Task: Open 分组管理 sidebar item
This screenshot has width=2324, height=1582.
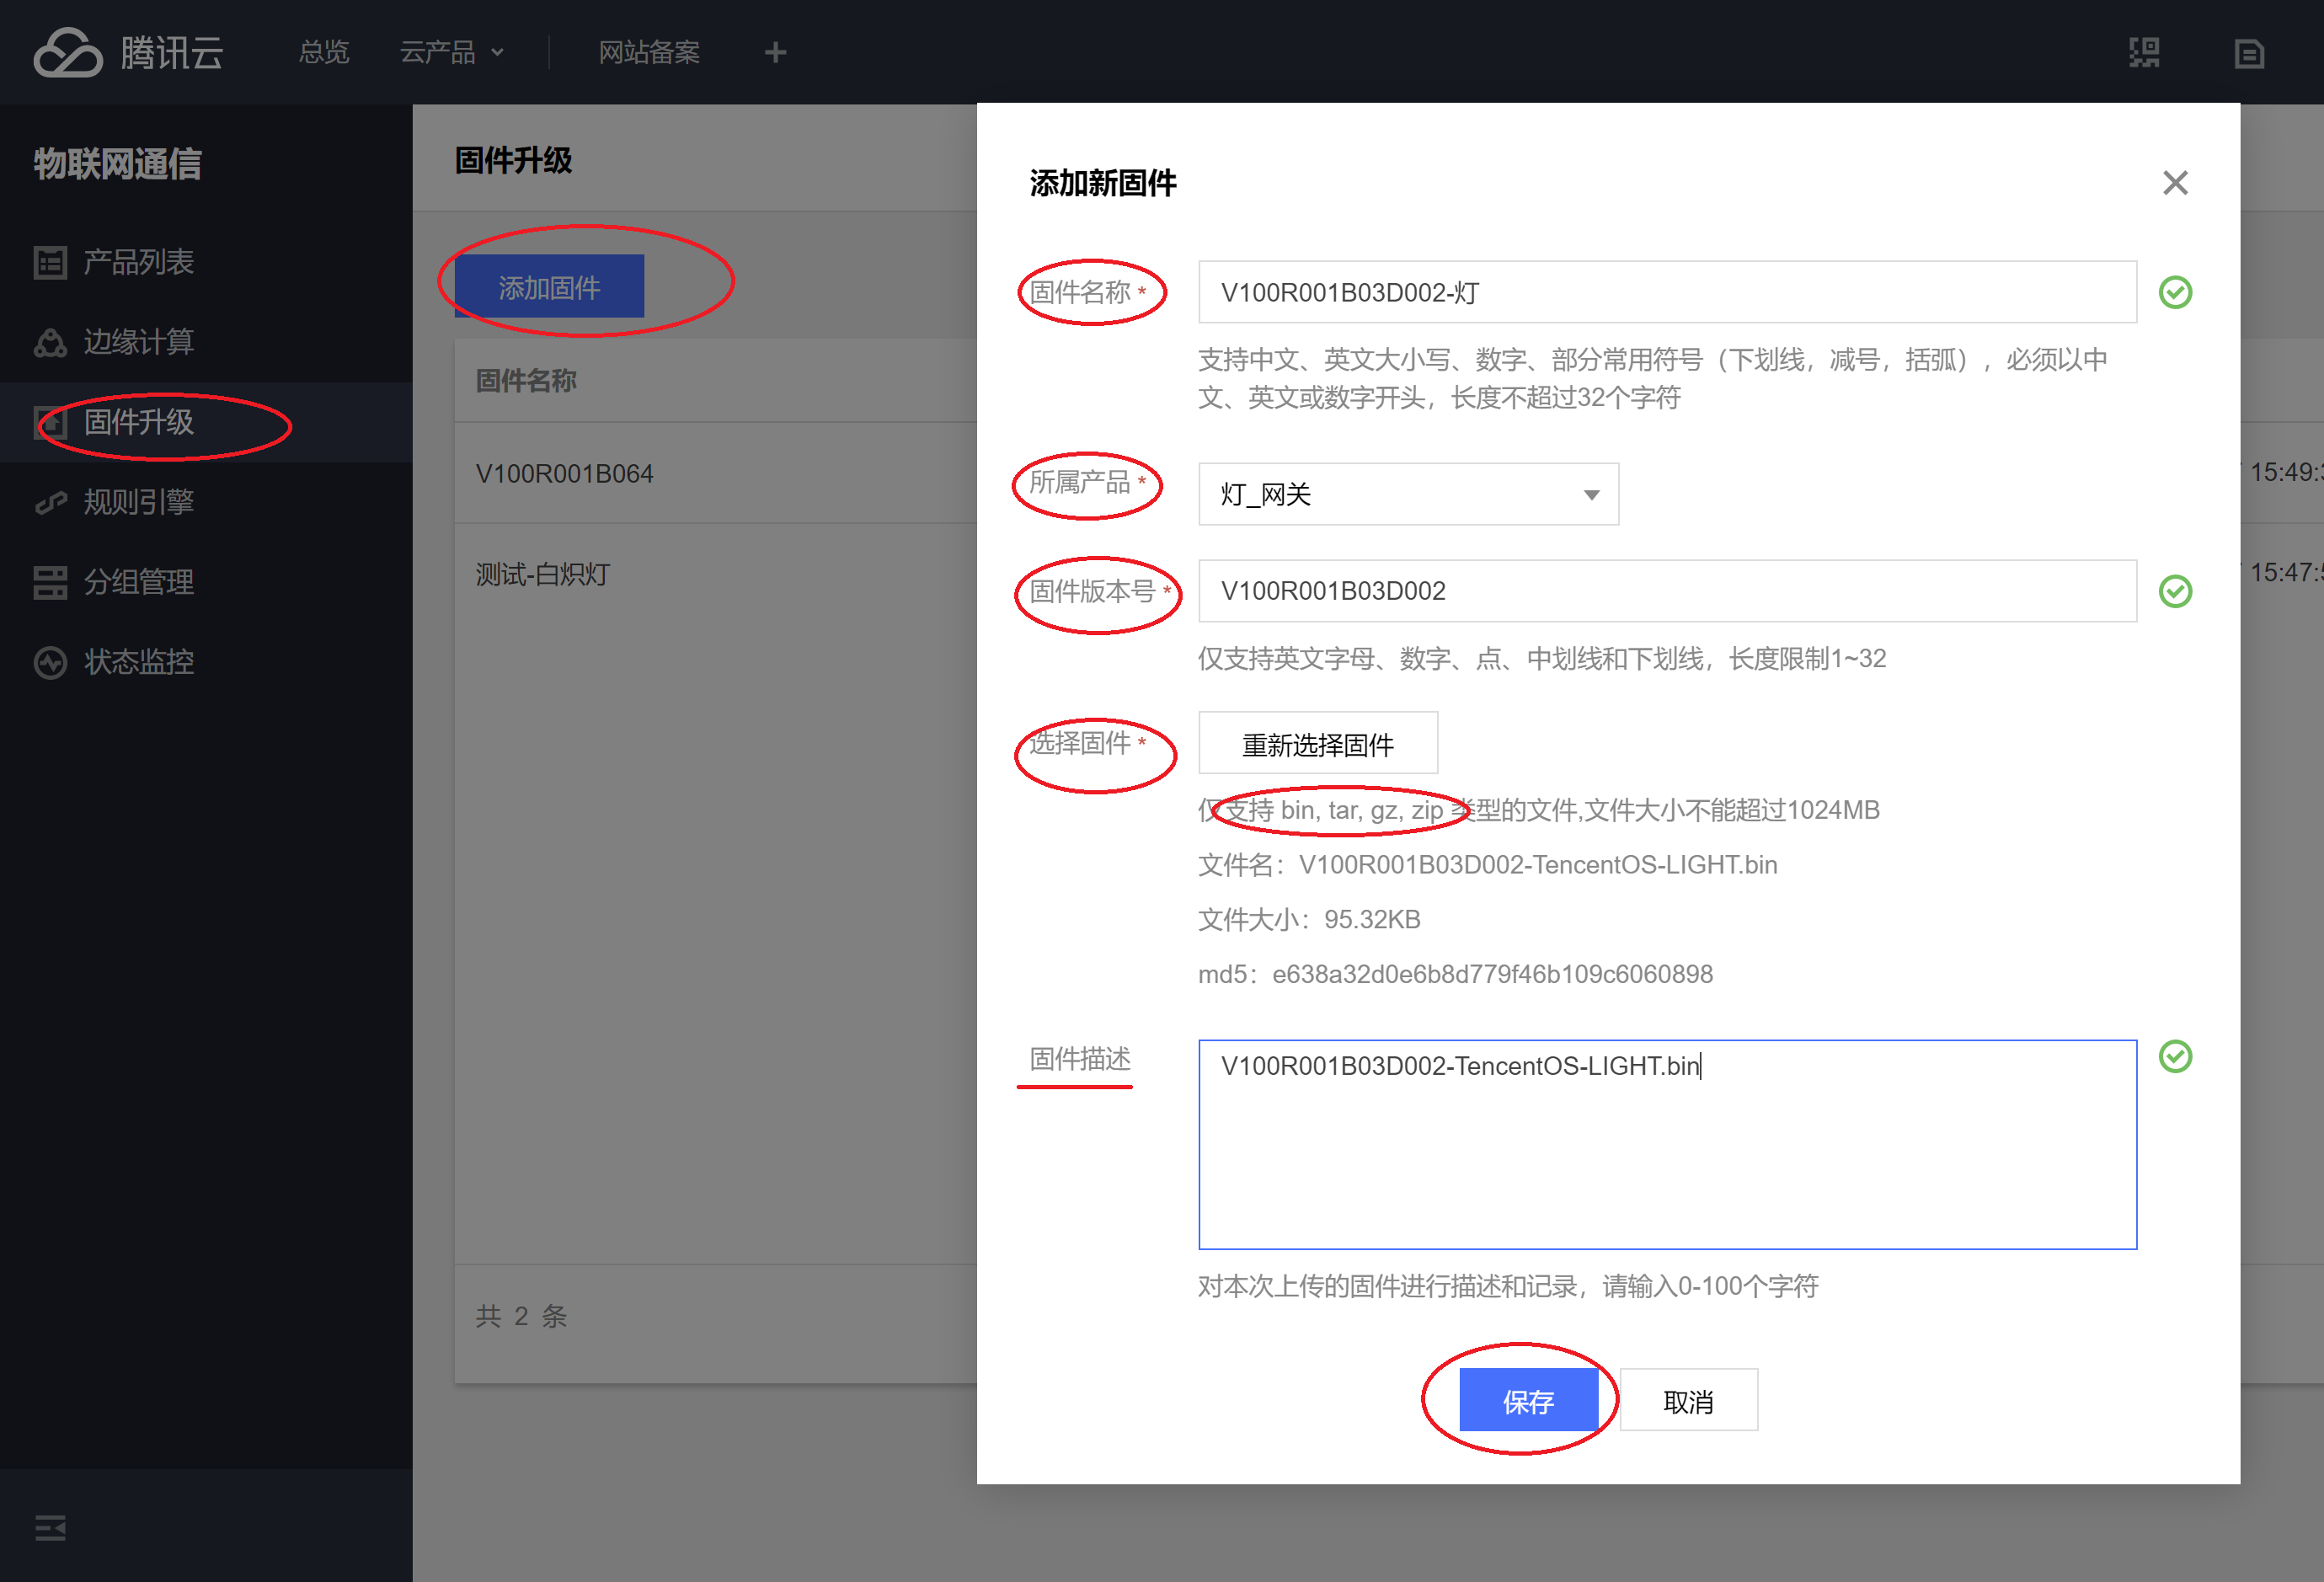Action: pos(138,582)
